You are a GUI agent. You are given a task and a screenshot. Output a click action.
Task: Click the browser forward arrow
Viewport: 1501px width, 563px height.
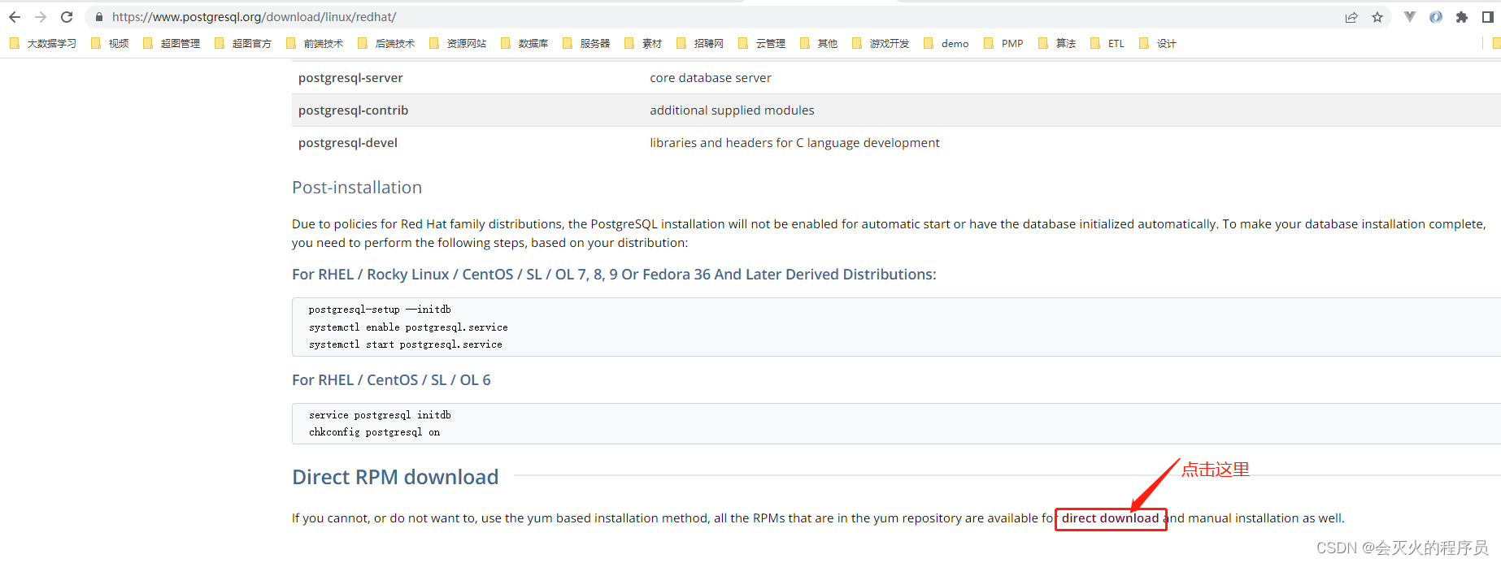[x=41, y=17]
